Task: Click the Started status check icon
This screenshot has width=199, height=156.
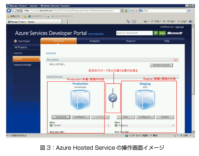Action: [51, 125]
